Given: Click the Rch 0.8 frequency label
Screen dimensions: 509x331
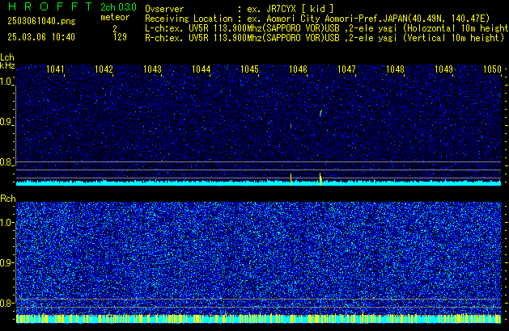Looking at the screenshot, I should [6, 303].
